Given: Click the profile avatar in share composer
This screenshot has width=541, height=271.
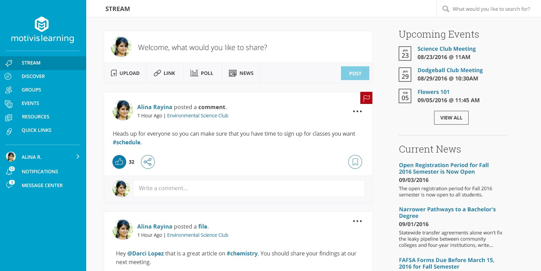Looking at the screenshot, I should click(x=121, y=47).
